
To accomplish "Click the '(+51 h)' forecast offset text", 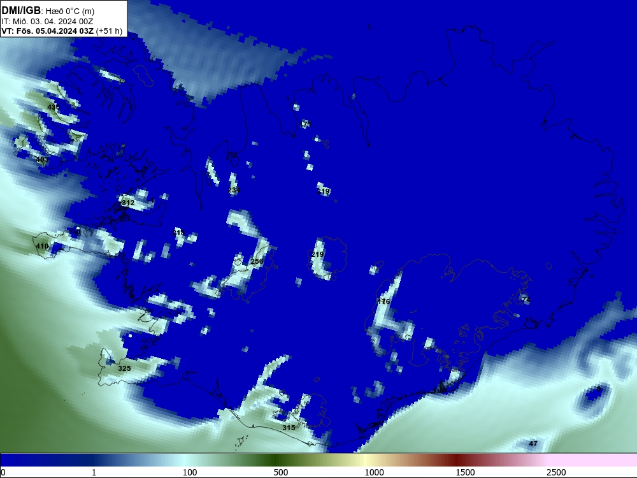I will 110,31.
